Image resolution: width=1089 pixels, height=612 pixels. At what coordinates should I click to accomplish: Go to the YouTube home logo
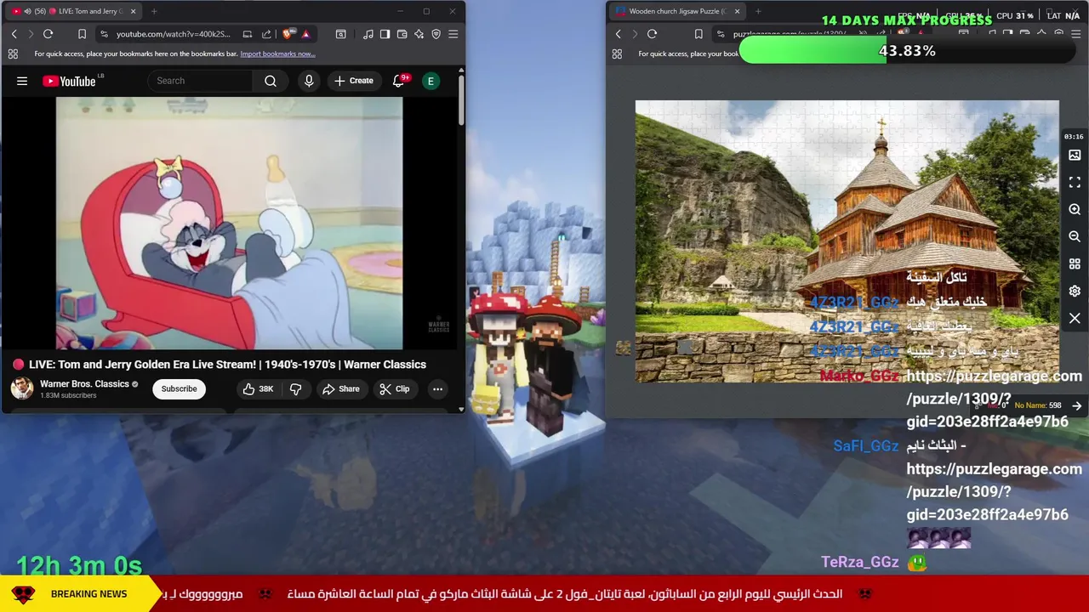point(69,81)
